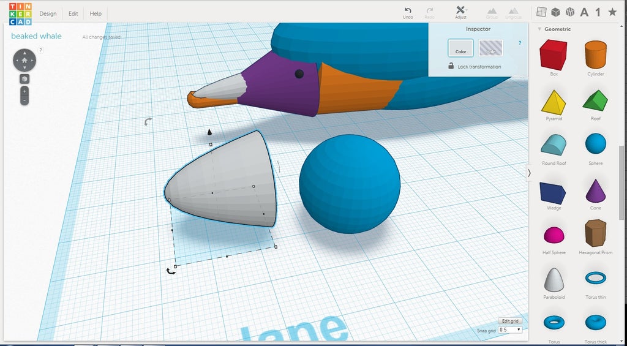Click the top white resize handle of the paraboloid

tap(211, 144)
